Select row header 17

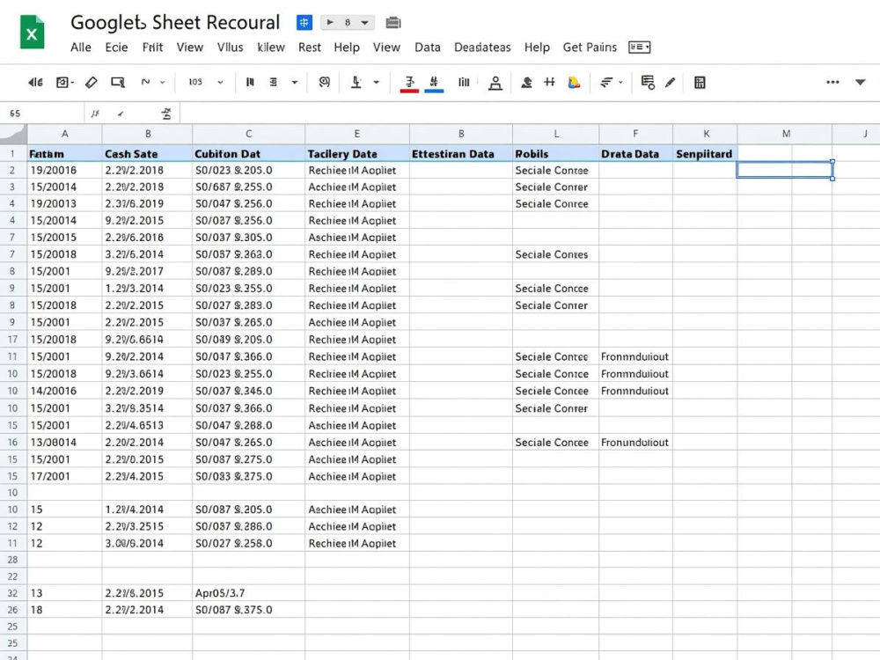click(x=13, y=340)
